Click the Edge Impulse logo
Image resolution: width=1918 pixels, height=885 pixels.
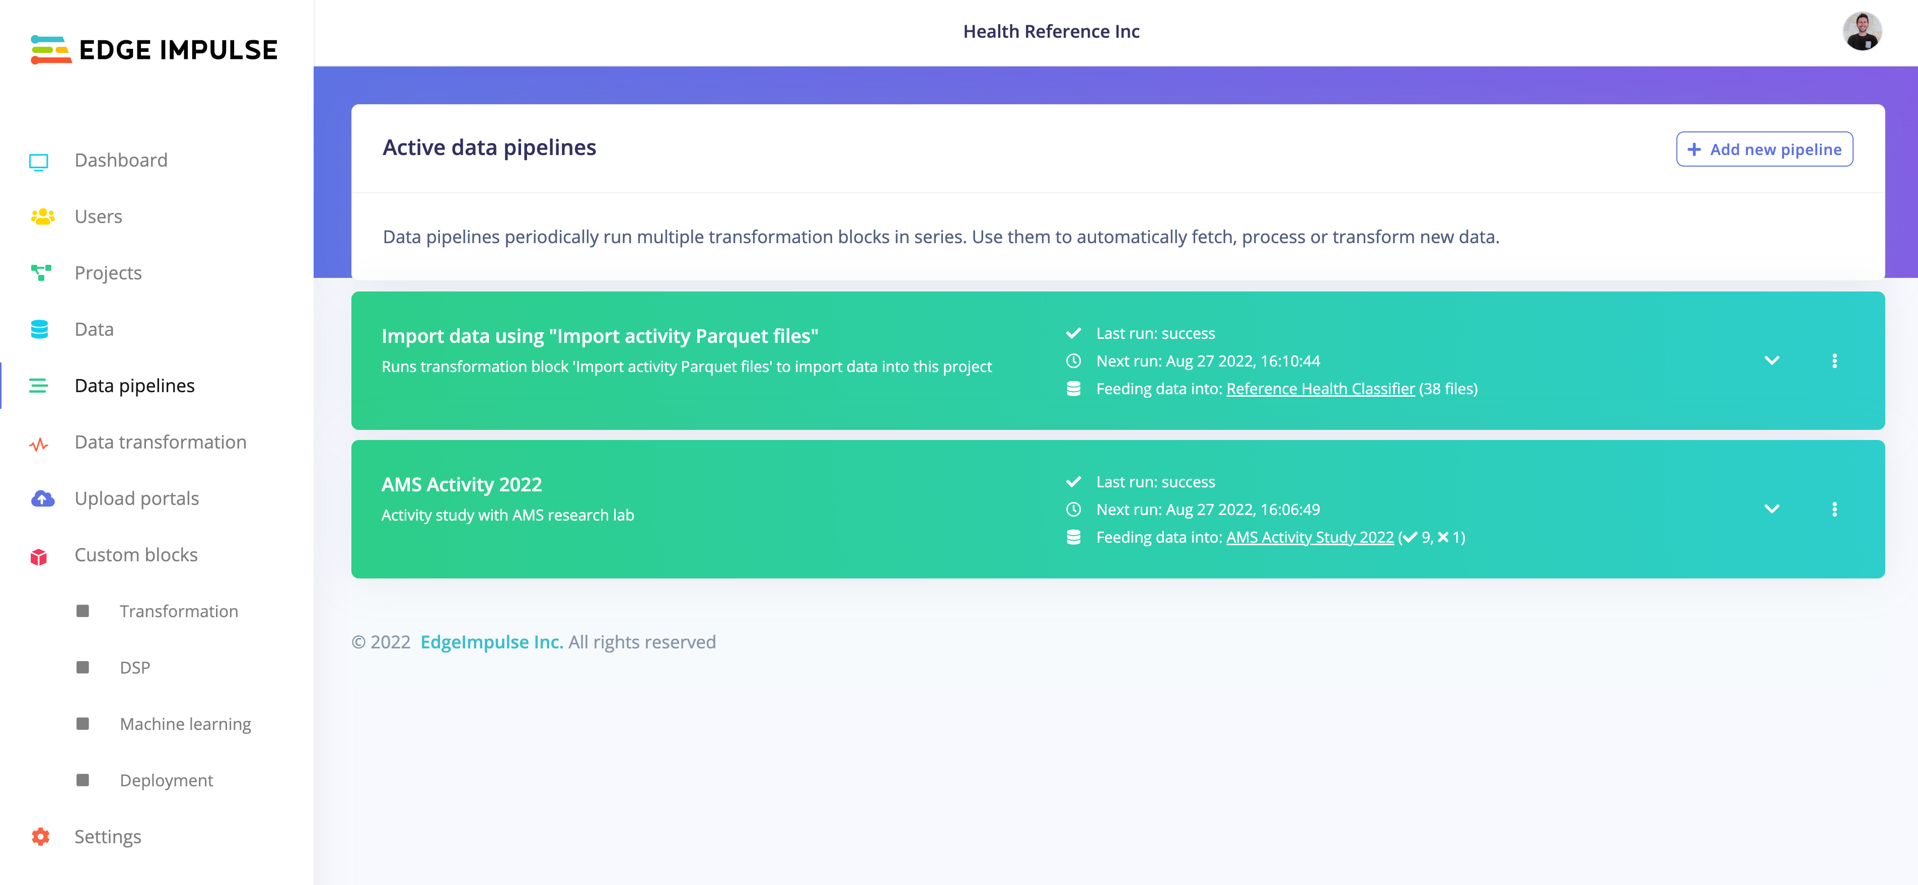(x=154, y=50)
